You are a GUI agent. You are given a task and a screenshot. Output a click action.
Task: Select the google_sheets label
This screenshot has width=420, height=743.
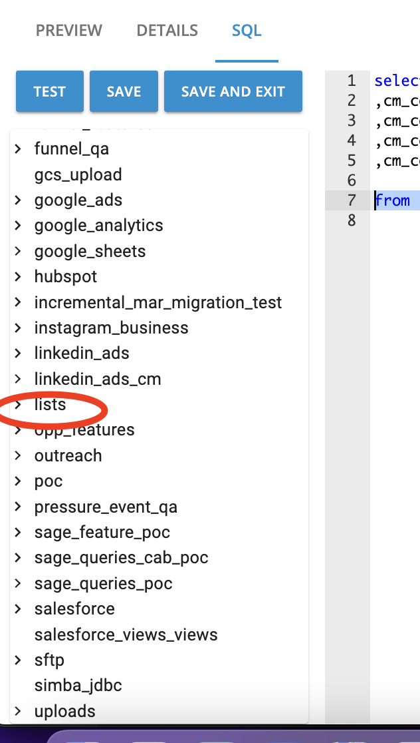pos(90,251)
